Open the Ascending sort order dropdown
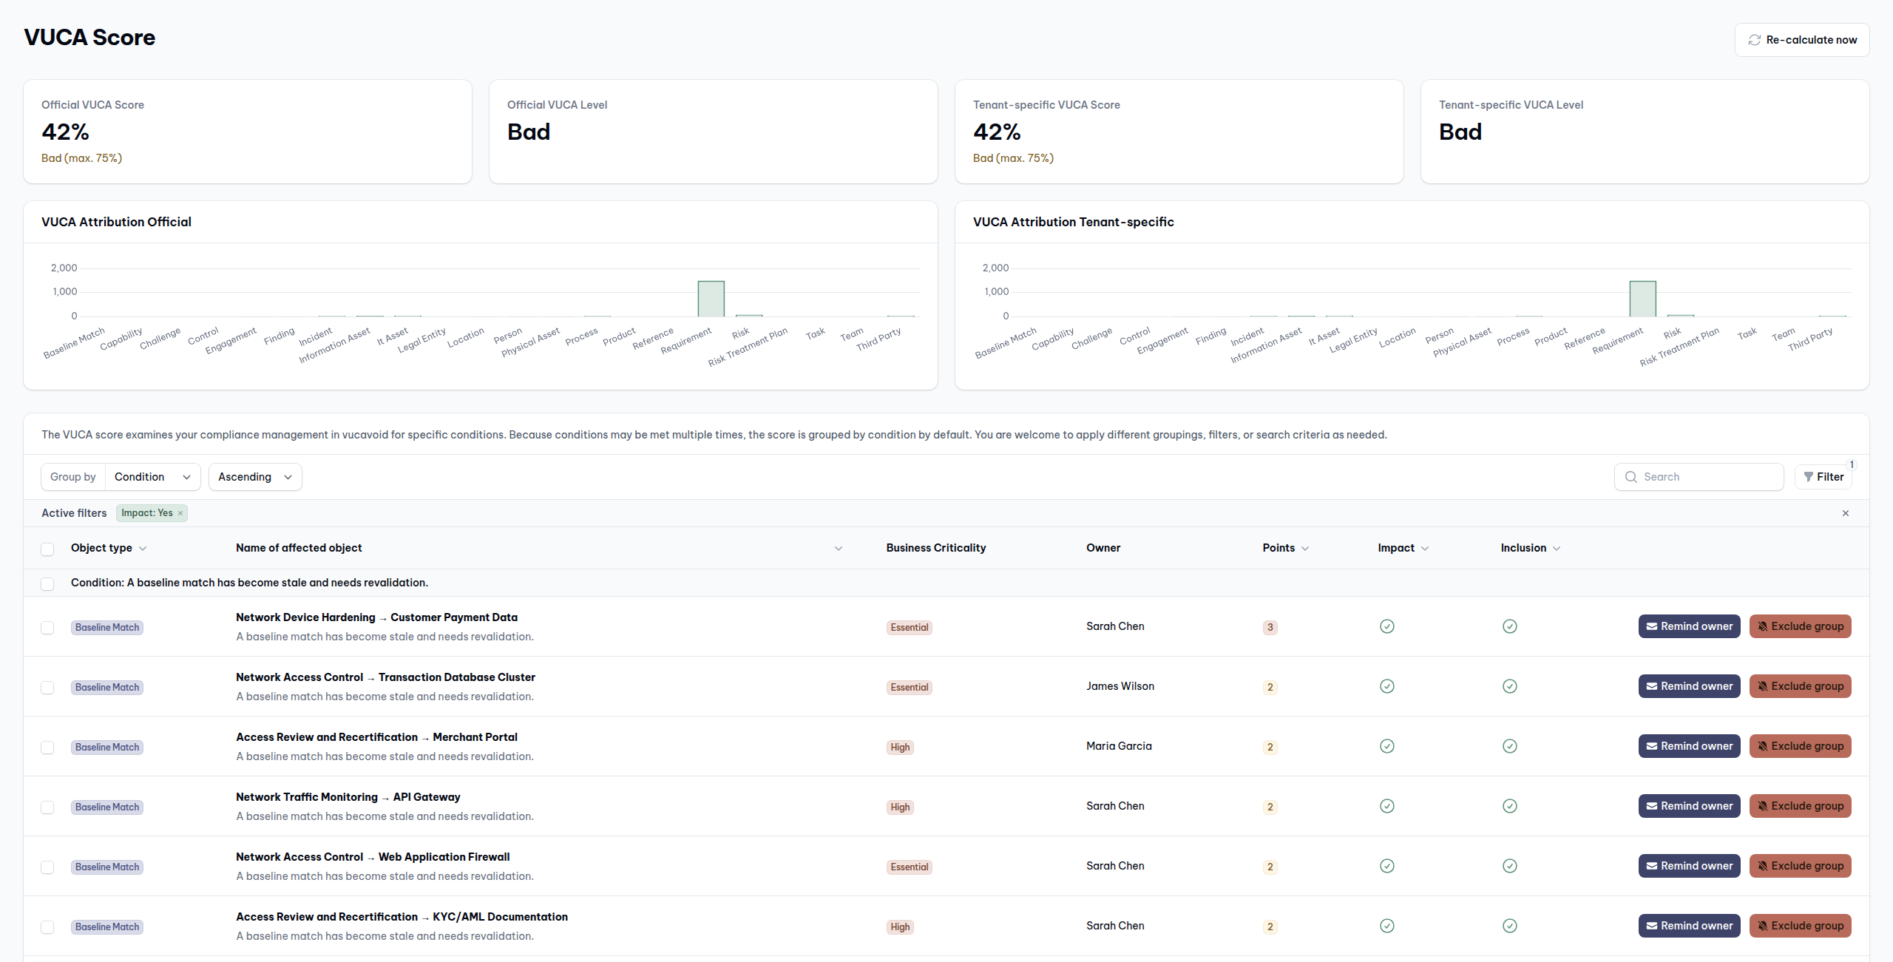 click(x=254, y=477)
